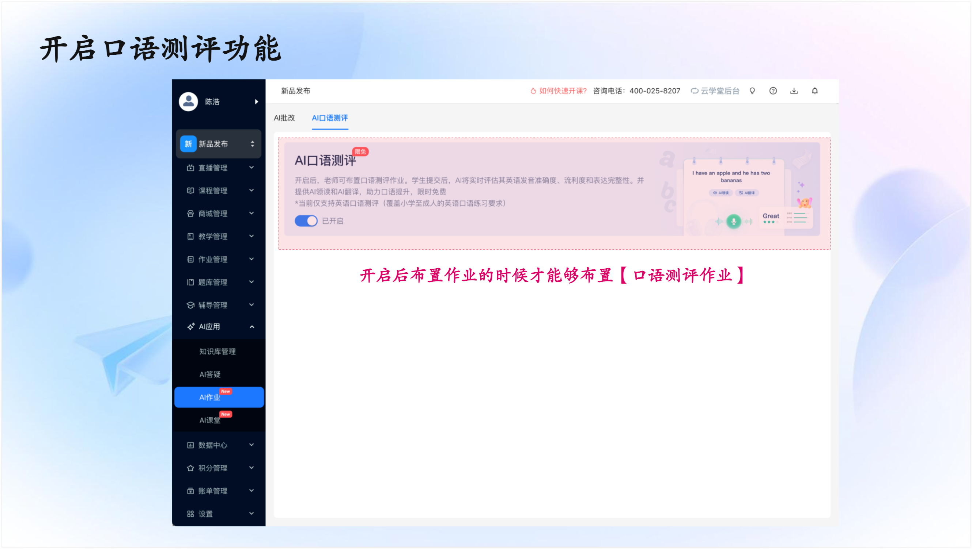This screenshot has width=972, height=549.
Task: Click the 新品发布 blue badge icon
Action: coord(188,144)
